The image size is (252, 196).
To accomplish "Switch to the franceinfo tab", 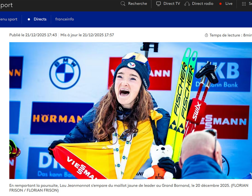I will pyautogui.click(x=65, y=19).
